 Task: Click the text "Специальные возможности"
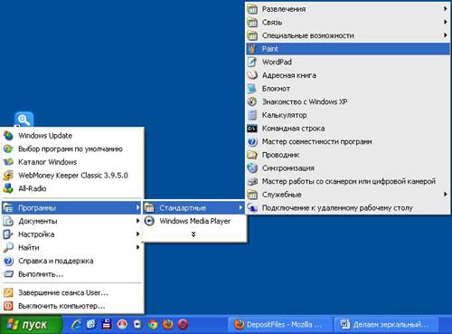[x=307, y=35]
